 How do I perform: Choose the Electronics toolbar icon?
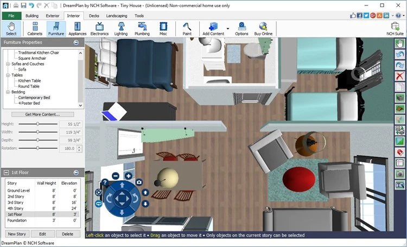pyautogui.click(x=99, y=29)
